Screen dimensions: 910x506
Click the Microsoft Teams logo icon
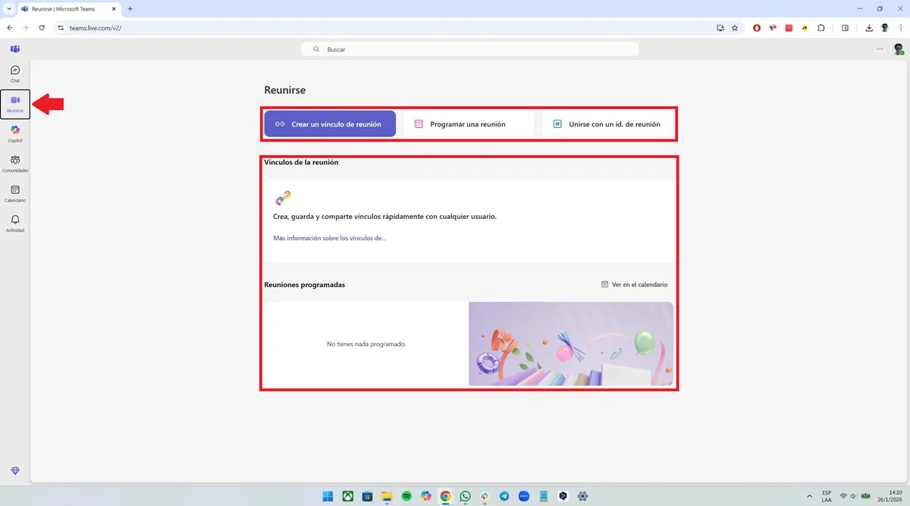click(15, 49)
